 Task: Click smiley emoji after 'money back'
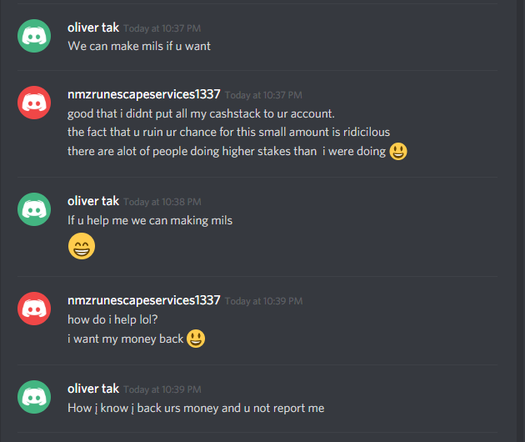pyautogui.click(x=196, y=339)
